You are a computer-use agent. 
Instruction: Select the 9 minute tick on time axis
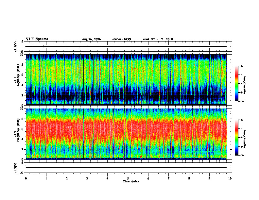point(209,178)
